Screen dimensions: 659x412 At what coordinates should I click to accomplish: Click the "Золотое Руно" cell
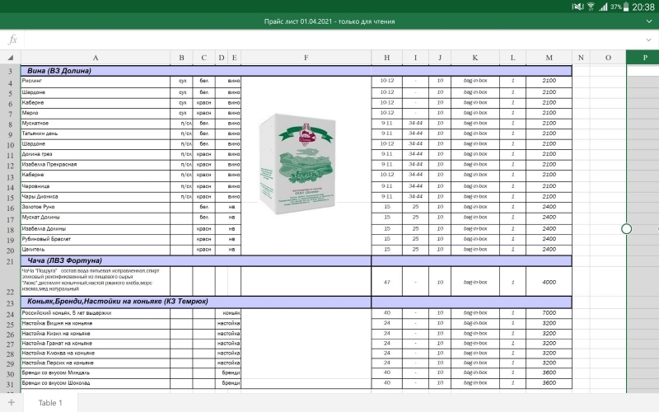point(96,208)
